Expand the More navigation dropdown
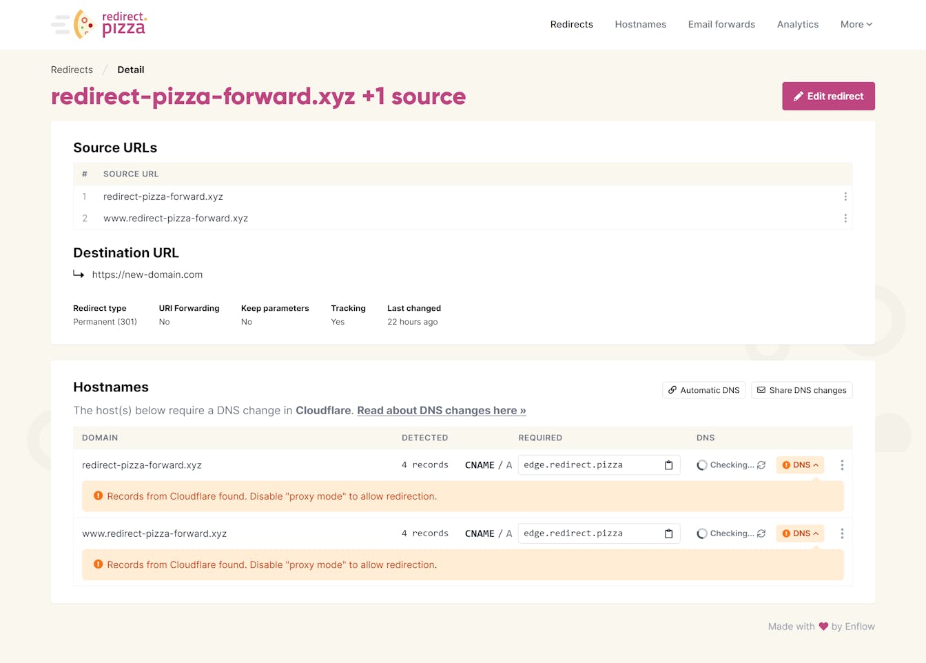The image size is (926, 663). click(x=856, y=24)
